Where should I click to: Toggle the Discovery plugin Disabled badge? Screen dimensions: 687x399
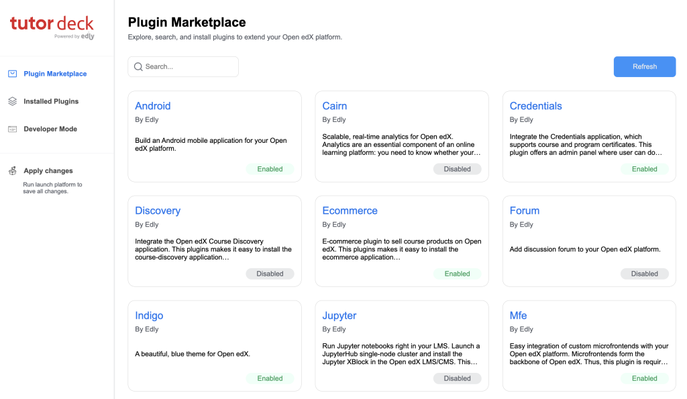click(x=270, y=274)
